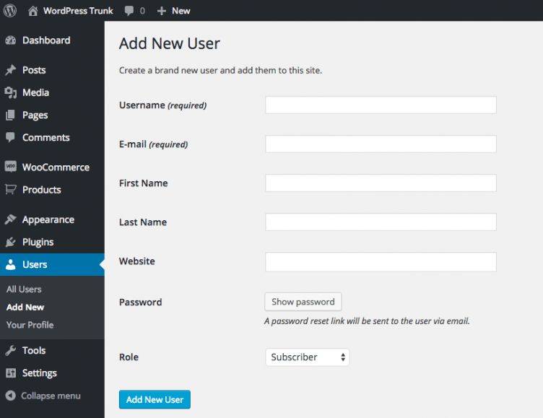
Task: Click the Posts pushpin icon
Action: click(x=10, y=70)
